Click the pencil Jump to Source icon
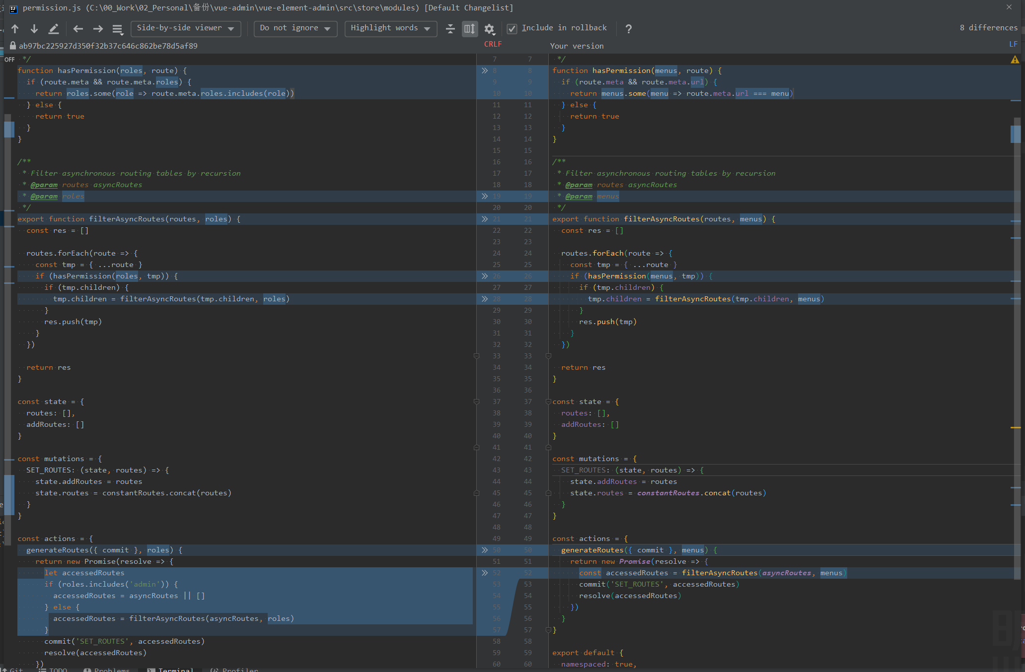 tap(54, 29)
